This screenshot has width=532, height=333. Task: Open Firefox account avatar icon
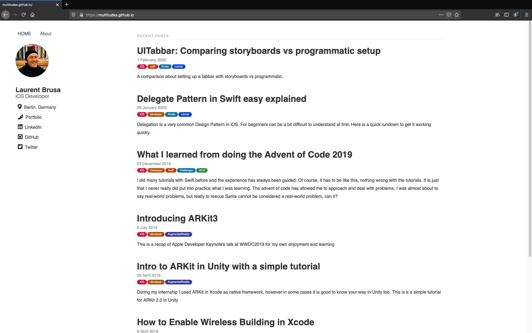point(515,15)
